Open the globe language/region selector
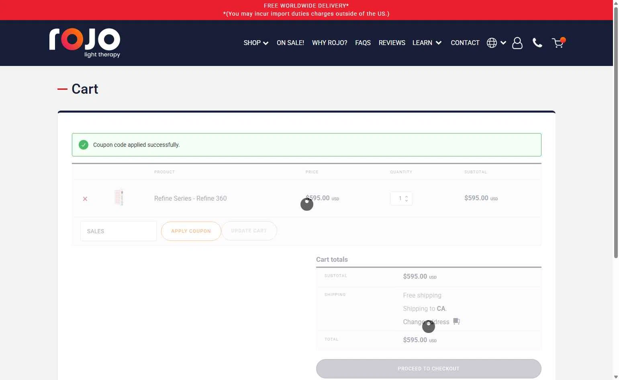 492,43
